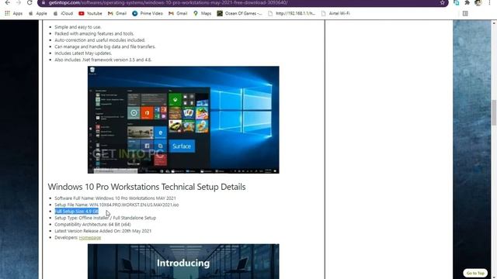Open the first Gmail bookmark

(117, 13)
